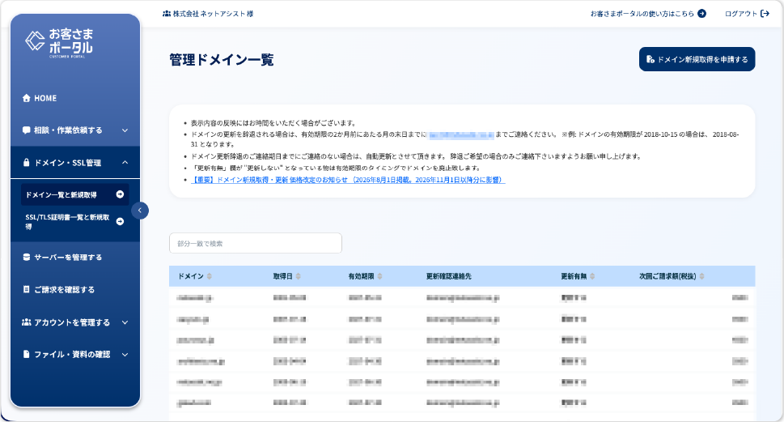Click the logout exit icon

click(765, 14)
